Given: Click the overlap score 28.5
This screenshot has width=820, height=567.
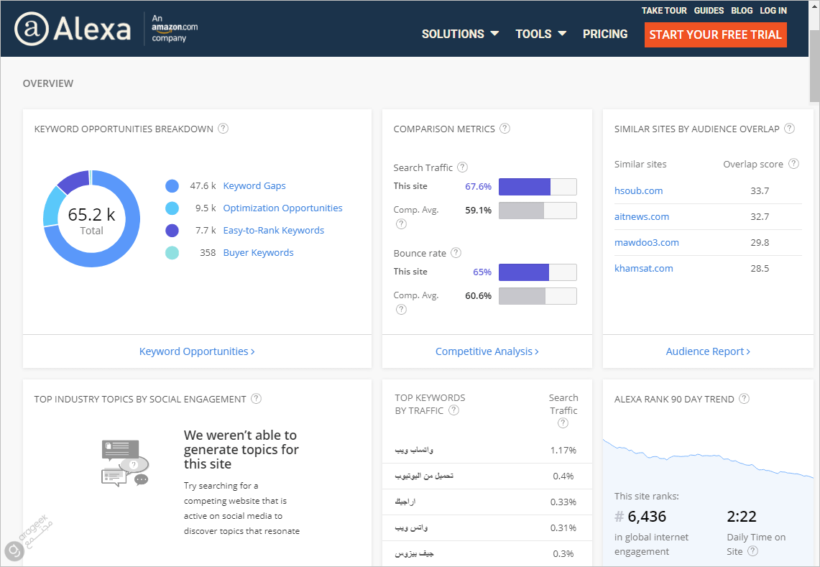Looking at the screenshot, I should pos(760,268).
